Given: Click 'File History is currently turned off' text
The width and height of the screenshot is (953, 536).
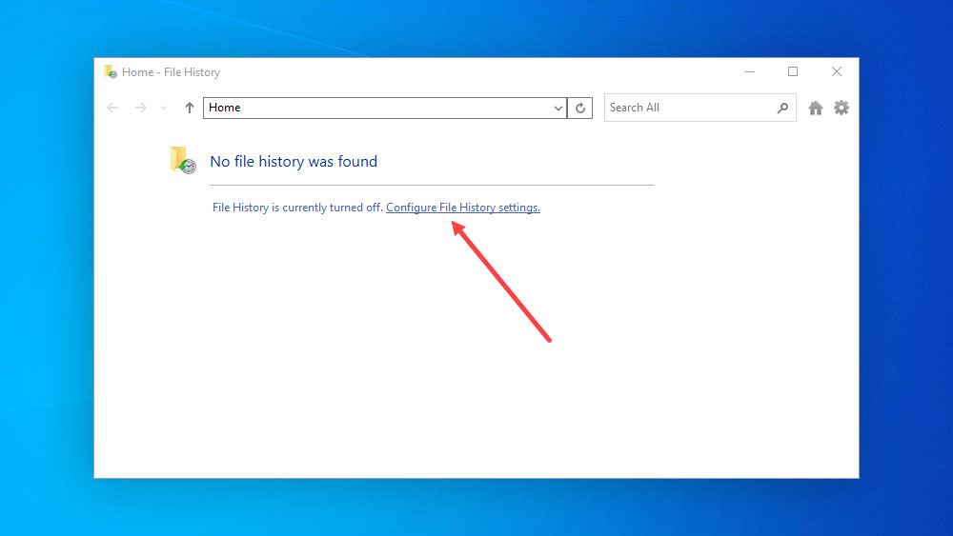Looking at the screenshot, I should (x=297, y=208).
